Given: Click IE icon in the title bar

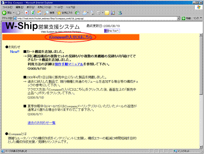Looking at the screenshot, I should click(2, 2).
